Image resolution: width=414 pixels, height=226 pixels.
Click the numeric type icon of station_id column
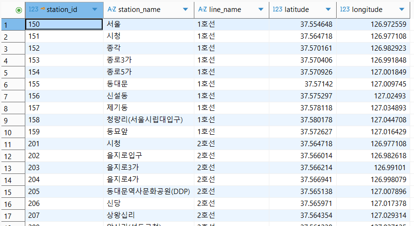point(33,9)
